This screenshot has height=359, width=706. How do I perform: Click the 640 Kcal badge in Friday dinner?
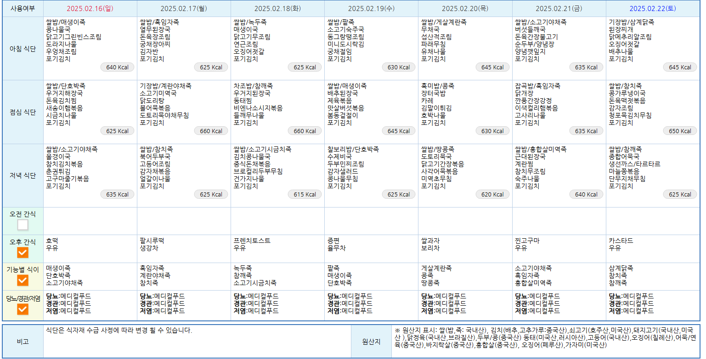587,194
